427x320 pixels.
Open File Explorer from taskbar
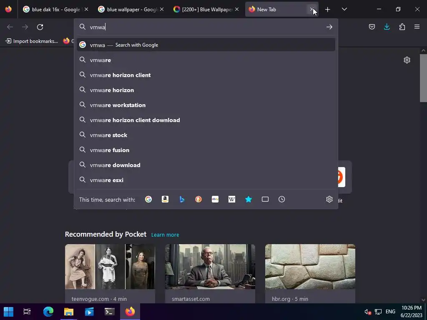coord(69,312)
